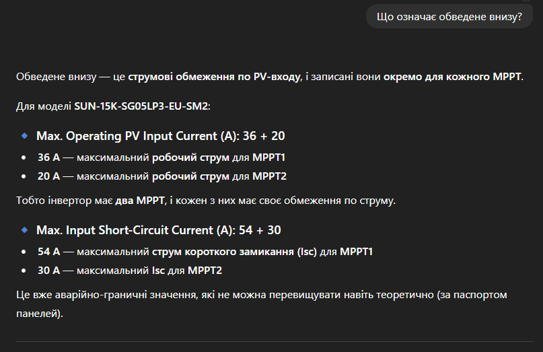Viewport: 543px width, 352px height.
Task: Click the heading "Max. Input Short-Circuit Current (A): 54 + 30"
Action: tap(158, 230)
